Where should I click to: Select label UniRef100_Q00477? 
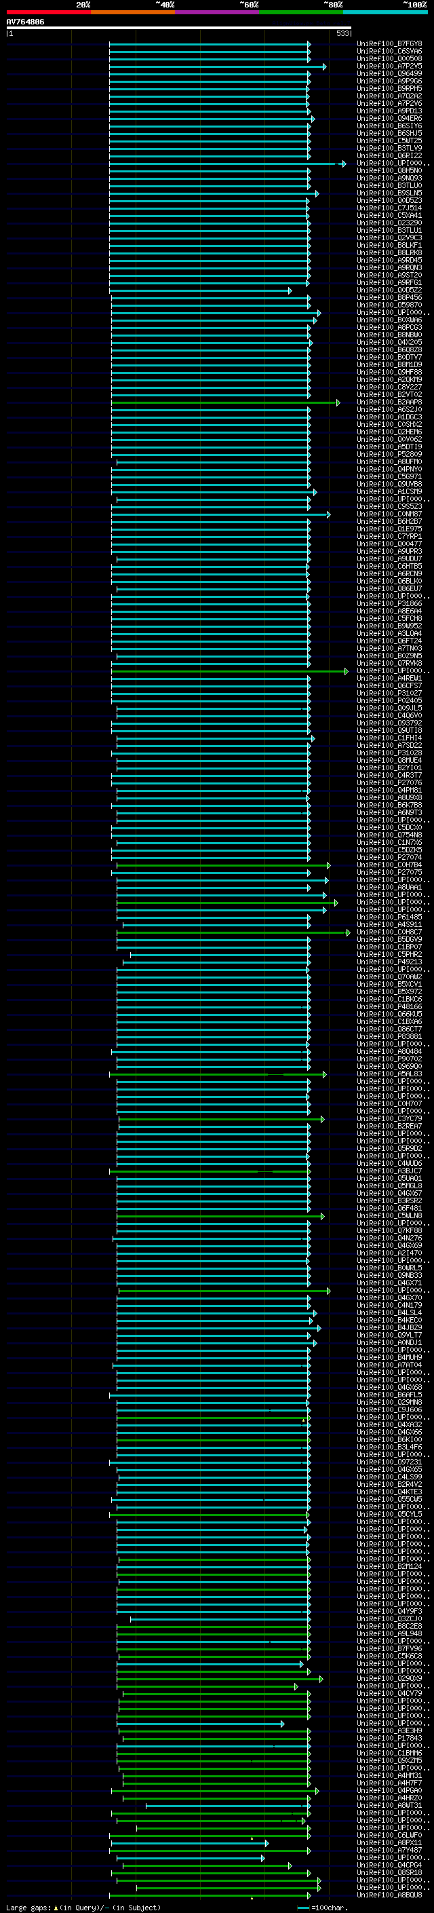pyautogui.click(x=389, y=544)
